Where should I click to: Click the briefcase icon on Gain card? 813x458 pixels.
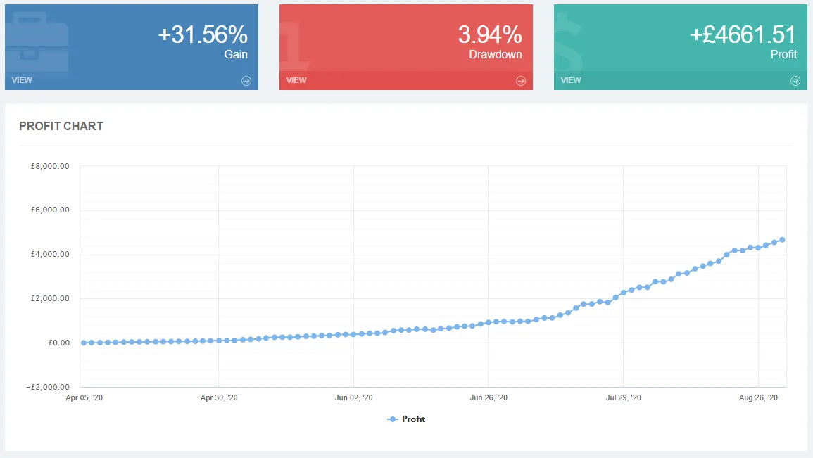click(x=37, y=42)
